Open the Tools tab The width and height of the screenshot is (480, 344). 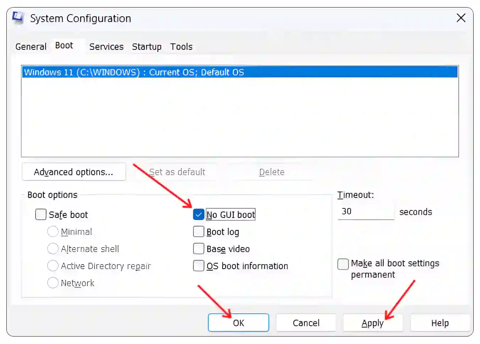pos(181,47)
